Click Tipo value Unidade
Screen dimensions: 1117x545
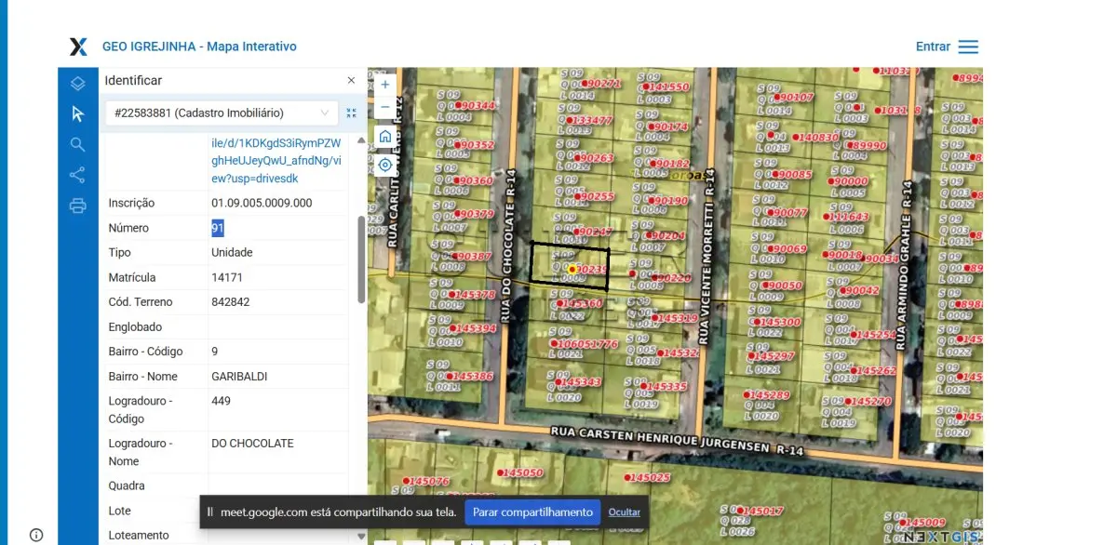232,252
